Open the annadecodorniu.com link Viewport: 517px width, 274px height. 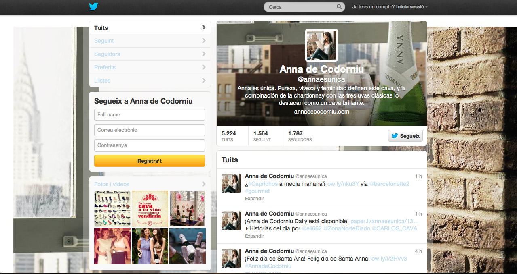321,112
